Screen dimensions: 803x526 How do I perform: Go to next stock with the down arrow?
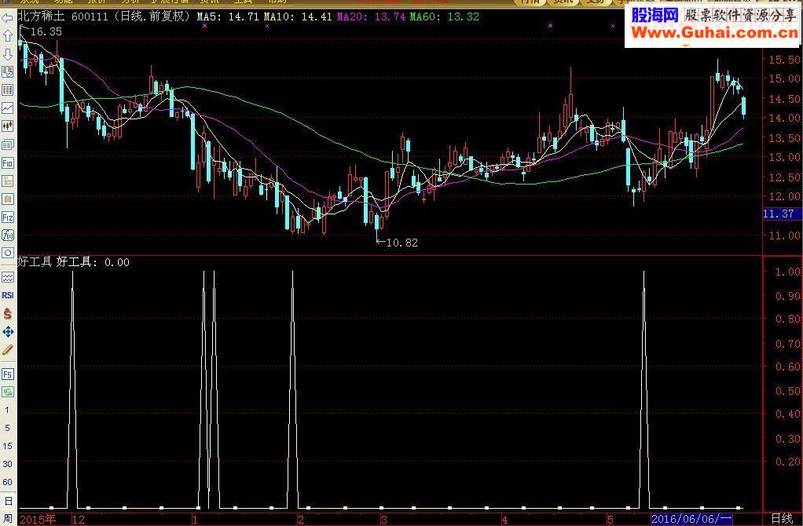pyautogui.click(x=7, y=53)
